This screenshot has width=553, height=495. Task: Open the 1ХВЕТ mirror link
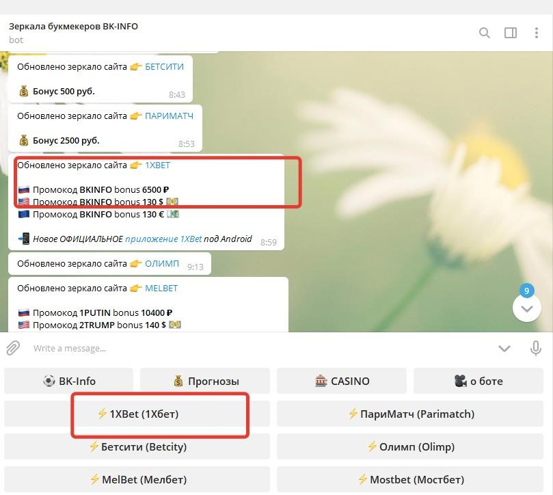[158, 165]
